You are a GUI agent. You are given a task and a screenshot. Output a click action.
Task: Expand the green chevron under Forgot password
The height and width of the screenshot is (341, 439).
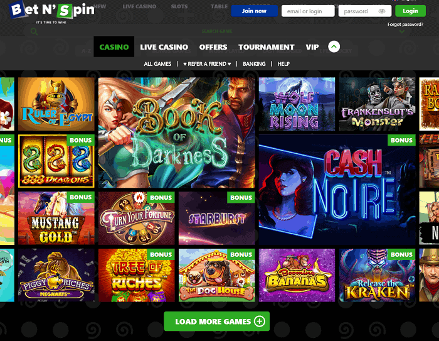click(402, 31)
